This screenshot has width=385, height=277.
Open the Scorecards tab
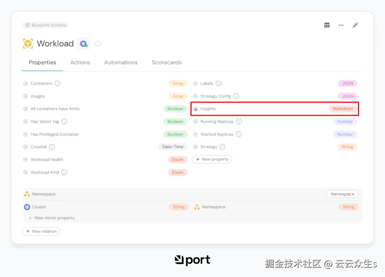pos(167,62)
